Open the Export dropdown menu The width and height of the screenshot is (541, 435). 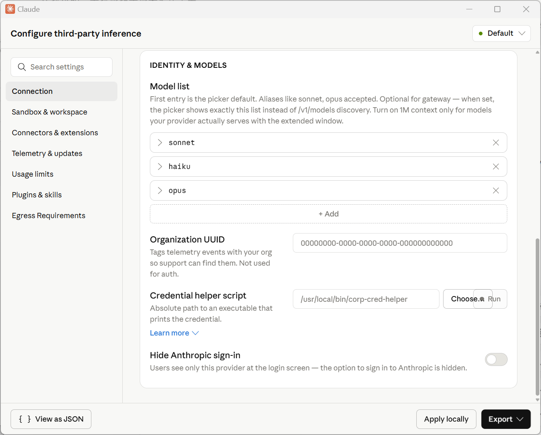pos(506,419)
